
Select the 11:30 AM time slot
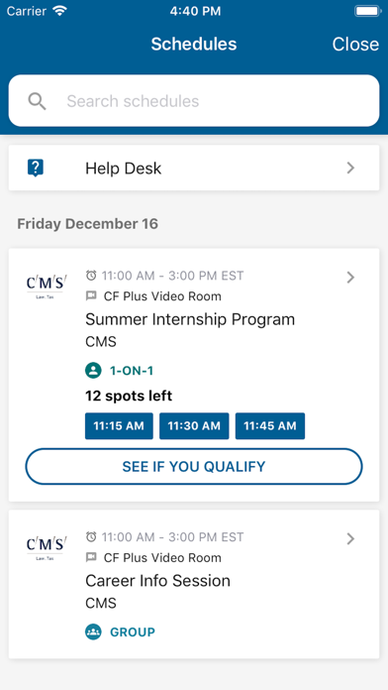pyautogui.click(x=194, y=426)
